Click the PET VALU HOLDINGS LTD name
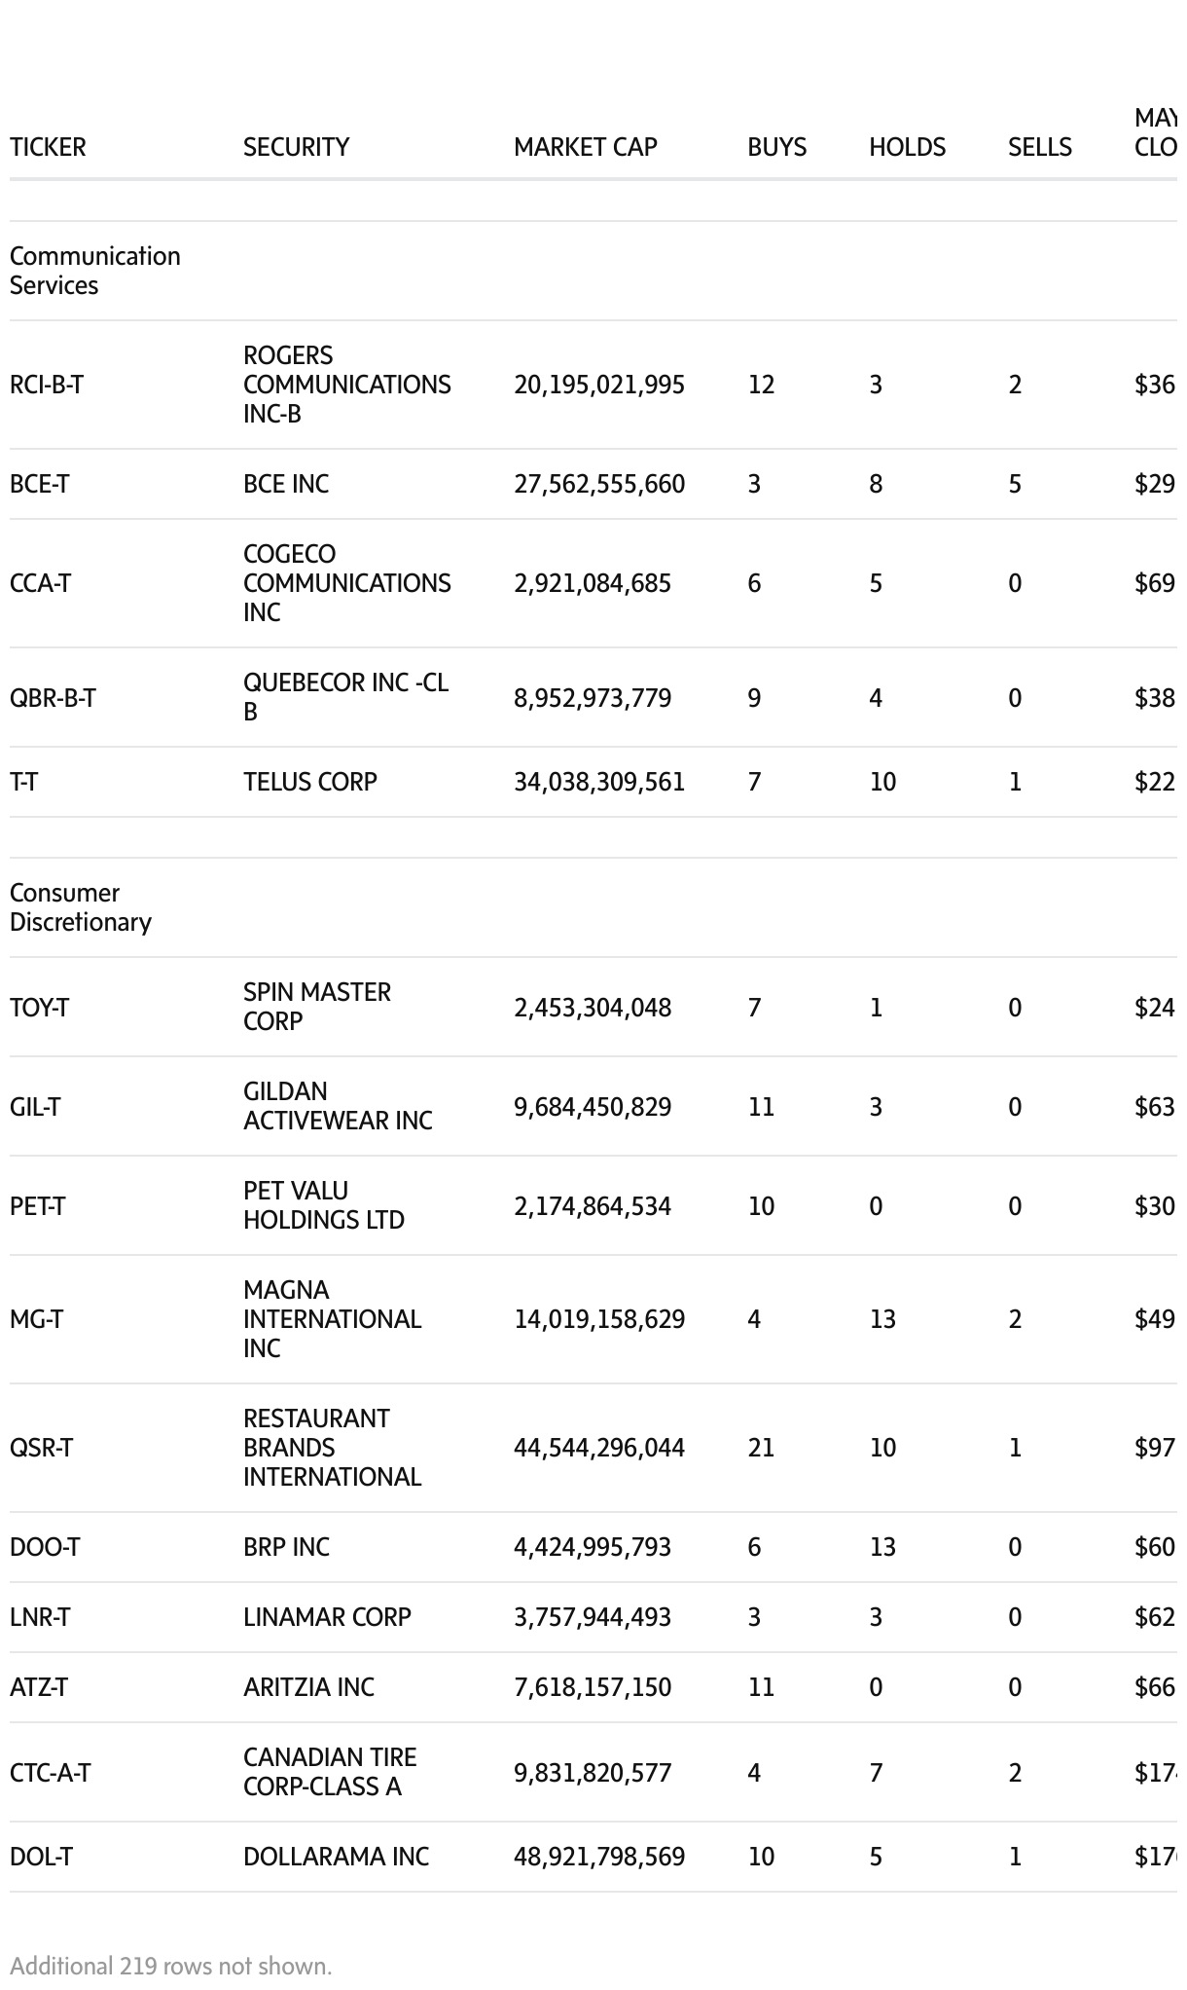The width and height of the screenshot is (1187, 1990). coord(323,1205)
